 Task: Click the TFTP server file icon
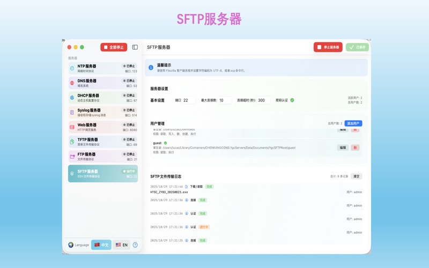[72, 142]
